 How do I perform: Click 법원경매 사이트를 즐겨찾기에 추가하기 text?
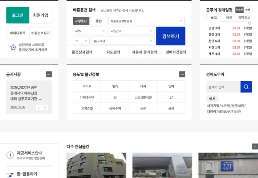[33, 47]
